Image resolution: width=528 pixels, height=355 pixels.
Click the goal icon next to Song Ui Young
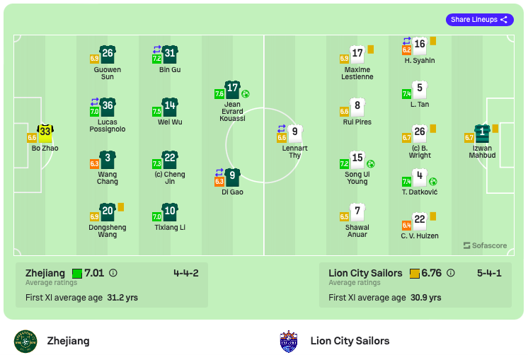coord(371,164)
